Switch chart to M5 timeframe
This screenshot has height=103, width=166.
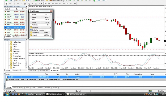pyautogui.click(x=49, y=4)
